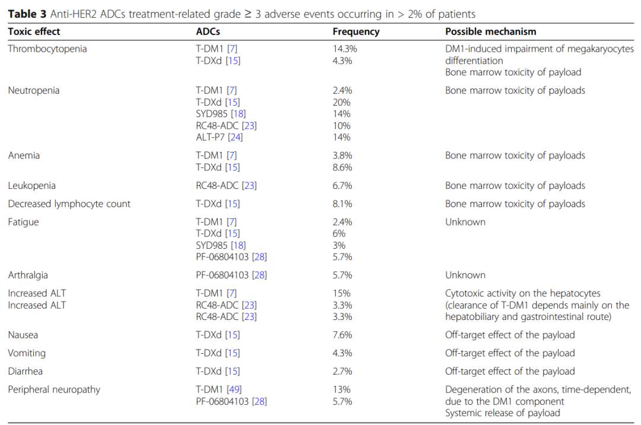641x425 pixels.
Task: Open reference 15 in the Vomiting row
Action: 233,353
